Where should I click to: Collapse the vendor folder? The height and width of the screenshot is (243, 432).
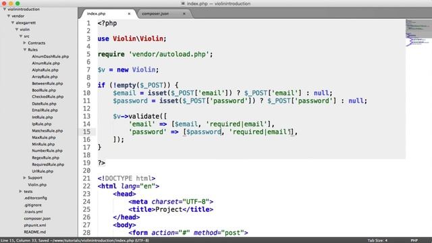tap(9, 16)
